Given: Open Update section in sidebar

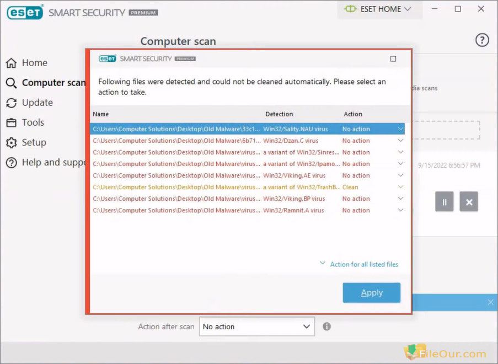Looking at the screenshot, I should 37,103.
